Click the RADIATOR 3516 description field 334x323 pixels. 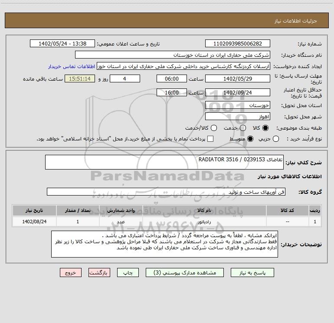[164, 162]
